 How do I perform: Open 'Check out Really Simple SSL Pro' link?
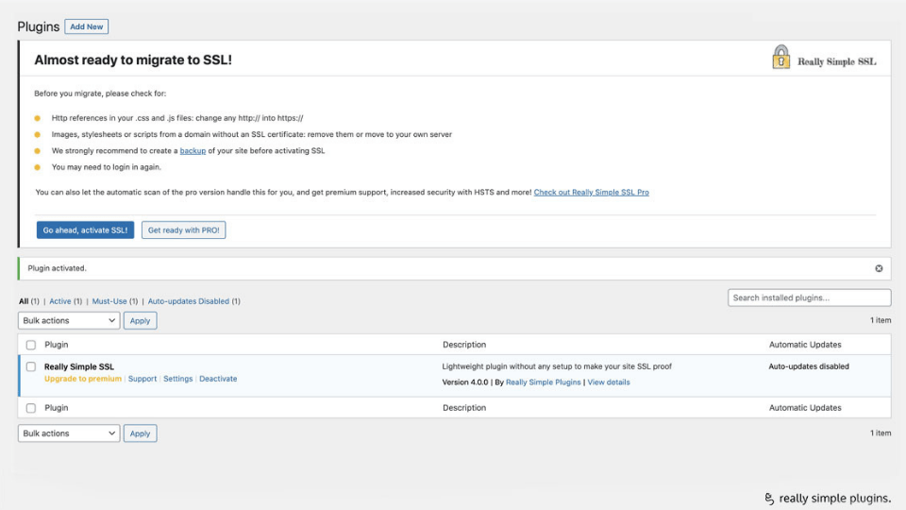(x=591, y=193)
